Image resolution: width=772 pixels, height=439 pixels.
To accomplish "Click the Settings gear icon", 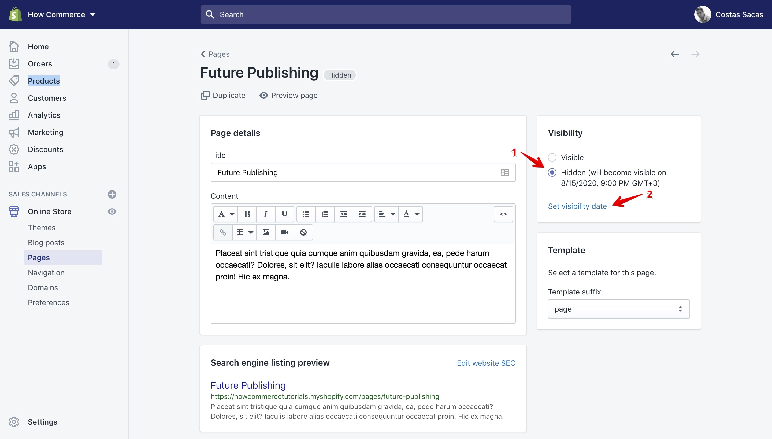I will tap(14, 422).
